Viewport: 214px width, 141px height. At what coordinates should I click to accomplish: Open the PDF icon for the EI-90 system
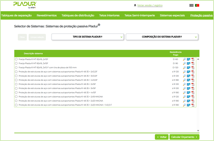click(x=193, y=63)
